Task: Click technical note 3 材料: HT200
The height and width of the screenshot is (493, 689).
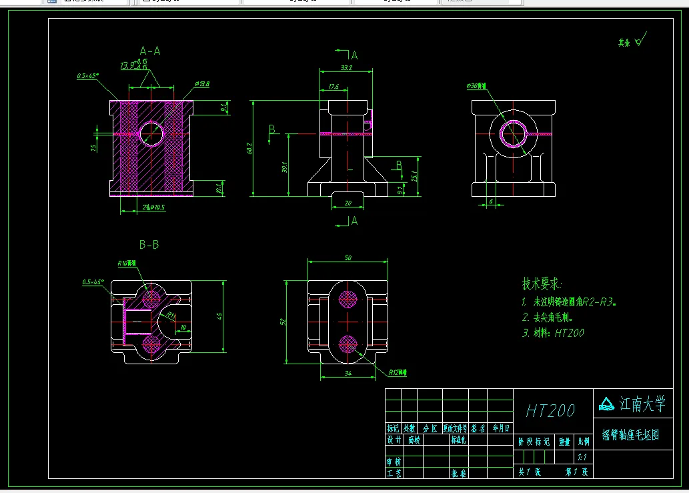Action: pos(553,333)
